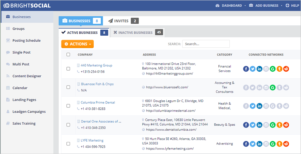Click Instagram icon in LYFE Marketing row
This screenshot has width=301, height=154.
click(x=266, y=144)
